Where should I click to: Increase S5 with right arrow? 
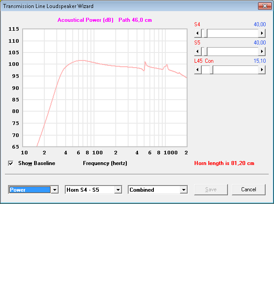[262, 52]
